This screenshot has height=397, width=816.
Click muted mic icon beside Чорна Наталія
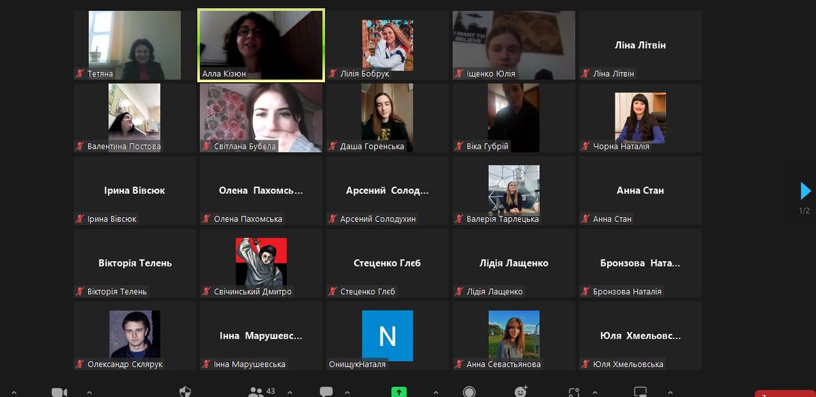pyautogui.click(x=585, y=146)
